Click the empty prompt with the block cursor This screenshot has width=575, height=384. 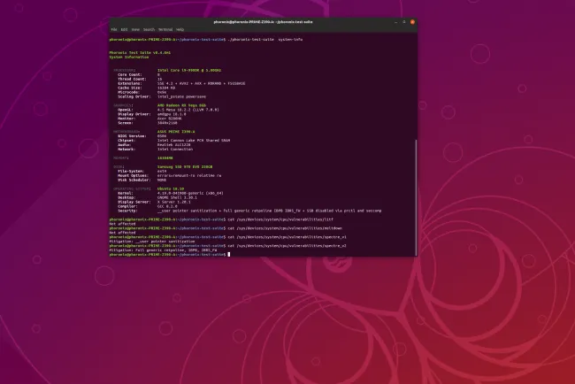pos(229,254)
